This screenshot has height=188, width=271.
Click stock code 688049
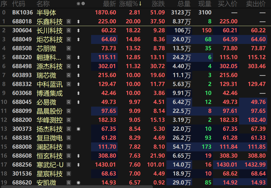(22, 39)
